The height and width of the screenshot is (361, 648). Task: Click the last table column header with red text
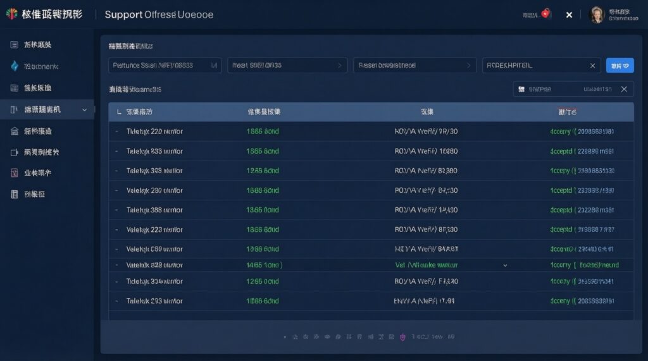tap(567, 112)
